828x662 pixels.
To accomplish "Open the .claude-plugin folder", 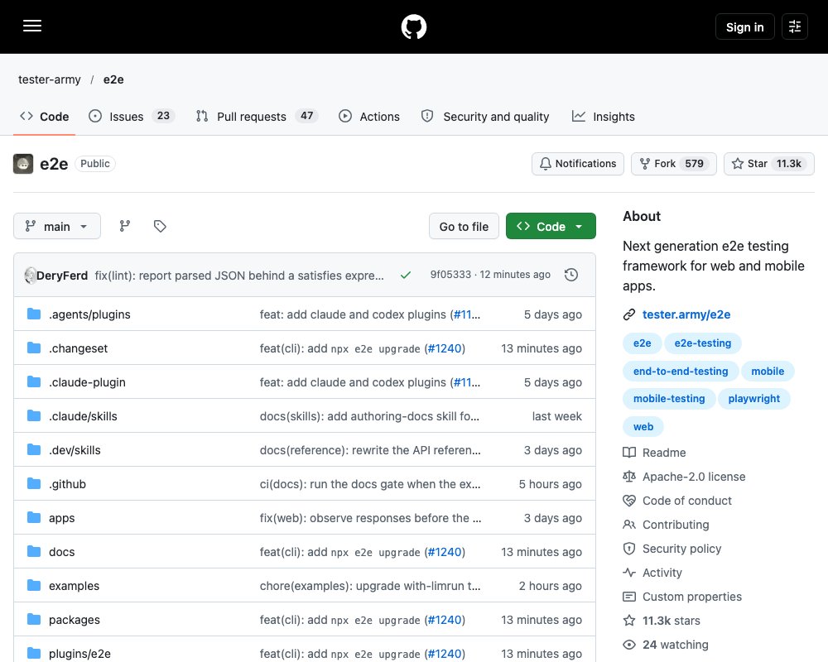I will click(x=87, y=381).
